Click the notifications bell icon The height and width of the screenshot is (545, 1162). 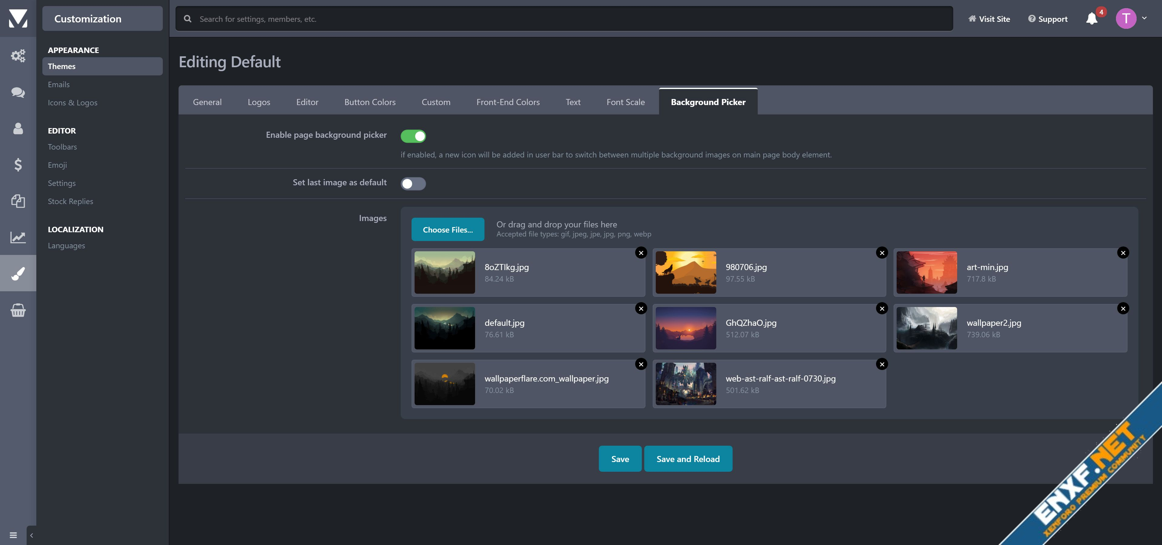click(1091, 19)
